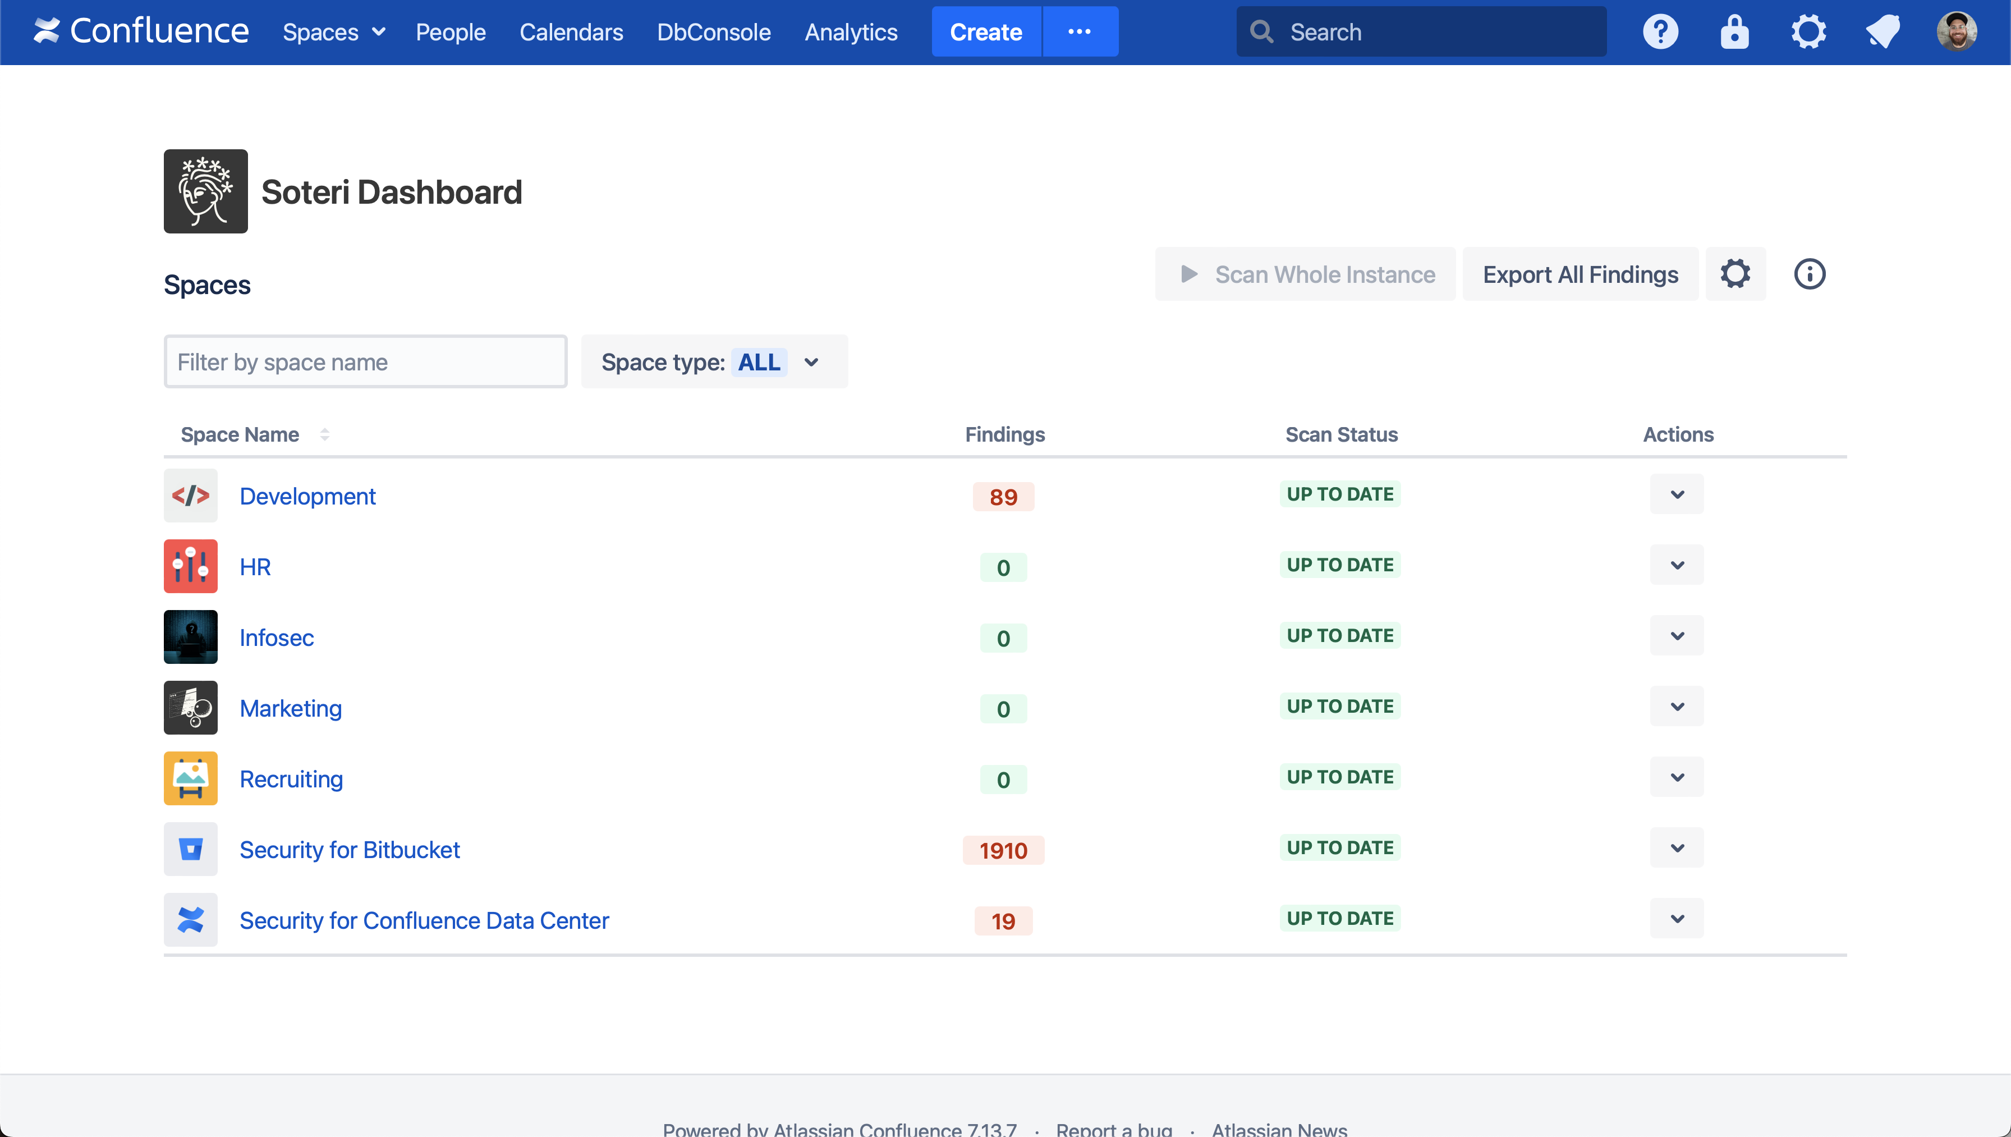2011x1137 pixels.
Task: Go to Analytics in top navigation
Action: point(851,32)
